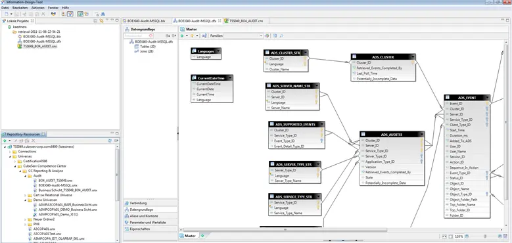Toggle the highlighted green panel toolbar button
This screenshot has height=243, width=512.
[80, 14]
